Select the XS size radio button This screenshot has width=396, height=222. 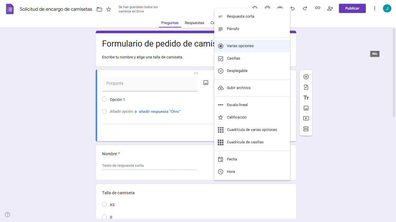[x=104, y=204]
